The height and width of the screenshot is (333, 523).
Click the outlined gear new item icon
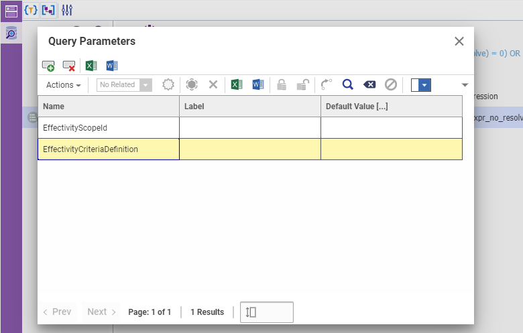point(168,84)
